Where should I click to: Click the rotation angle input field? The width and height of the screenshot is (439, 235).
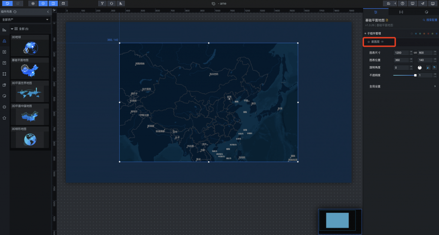tap(401, 67)
